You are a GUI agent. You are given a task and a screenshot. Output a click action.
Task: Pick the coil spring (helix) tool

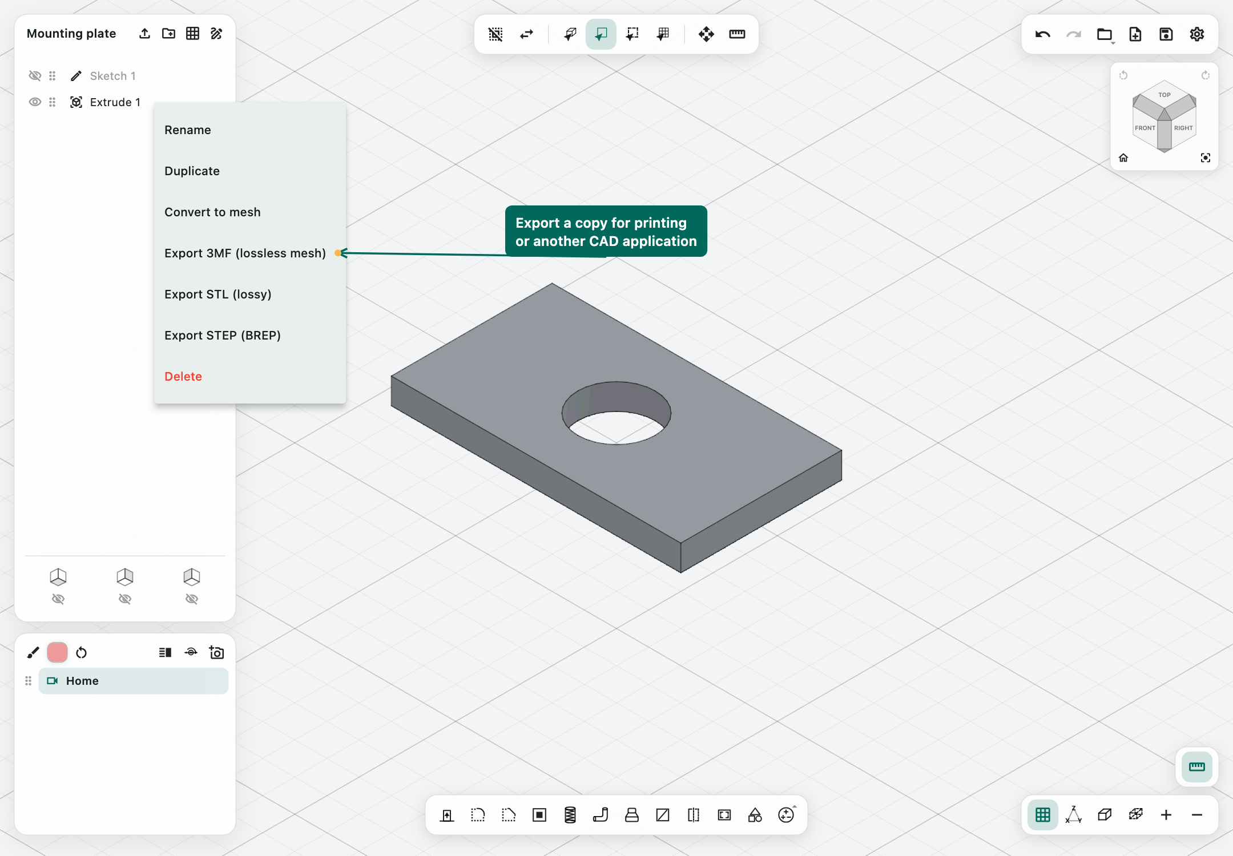[x=570, y=815]
